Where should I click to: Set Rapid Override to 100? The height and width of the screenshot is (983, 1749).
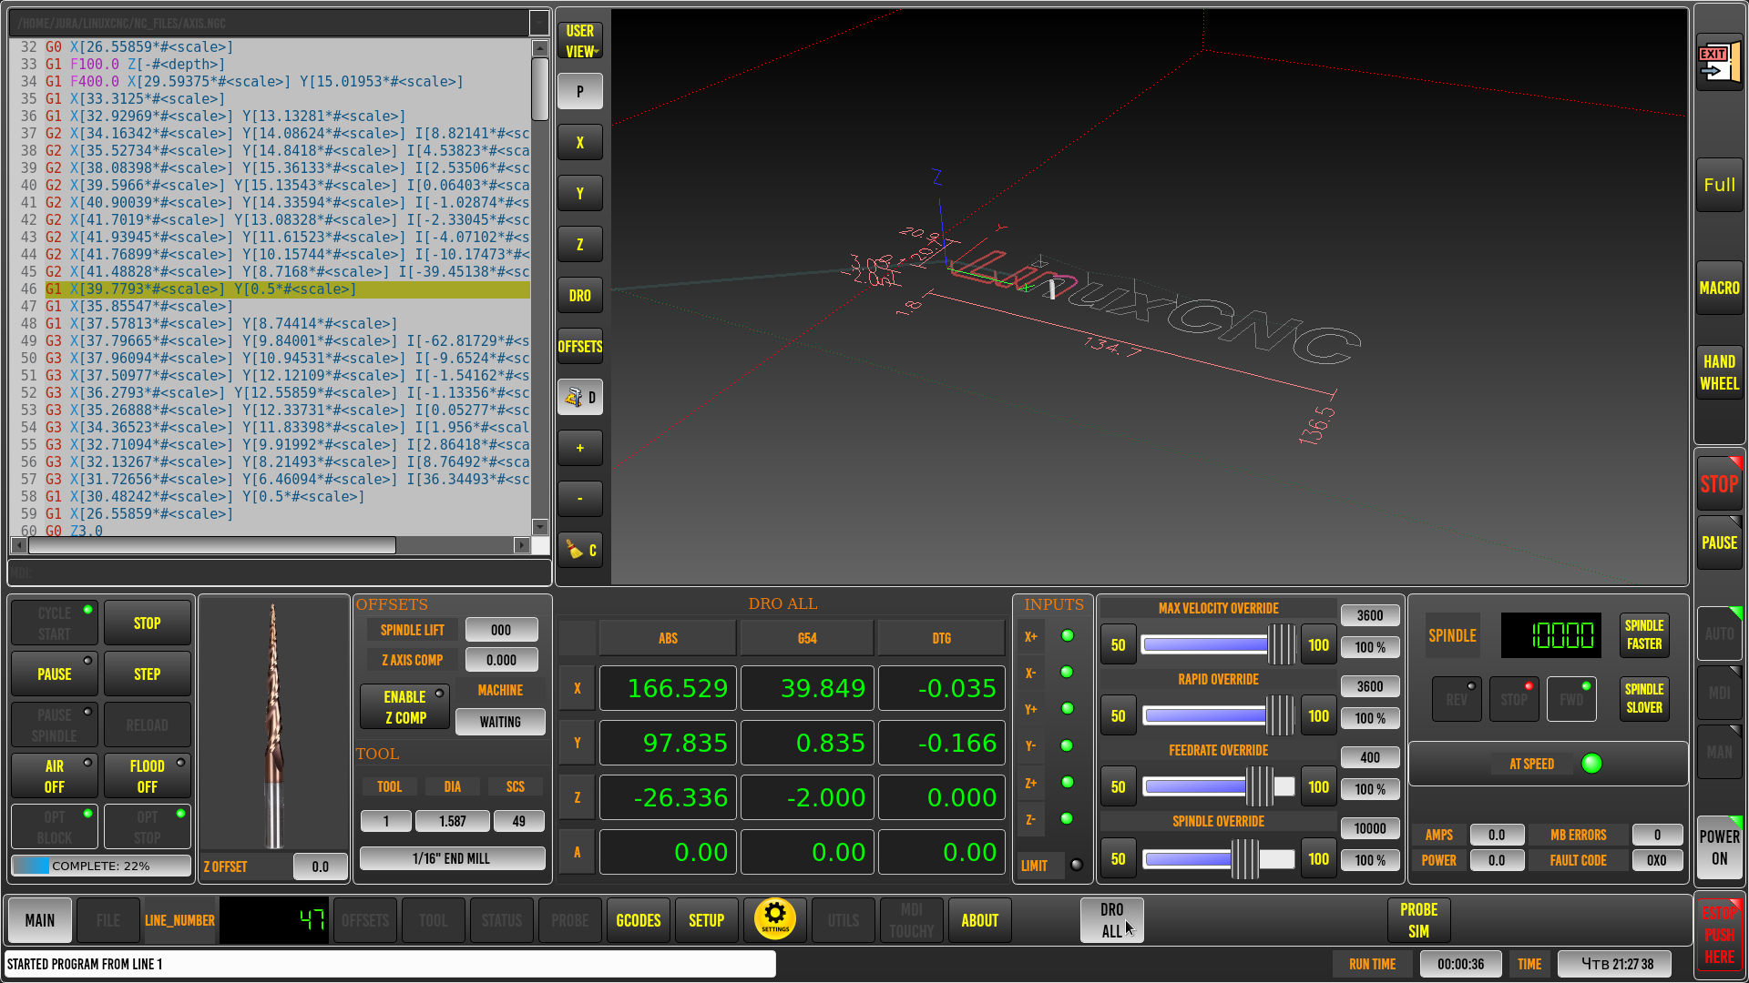pos(1318,715)
